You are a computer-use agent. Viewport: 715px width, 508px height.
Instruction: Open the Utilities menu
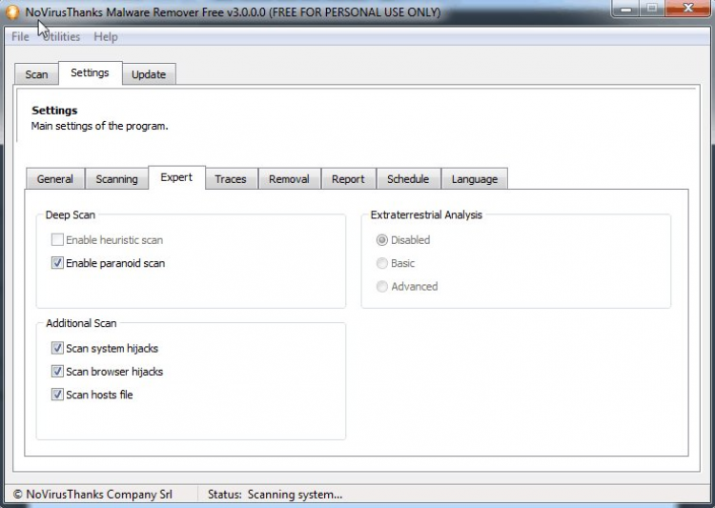[61, 36]
